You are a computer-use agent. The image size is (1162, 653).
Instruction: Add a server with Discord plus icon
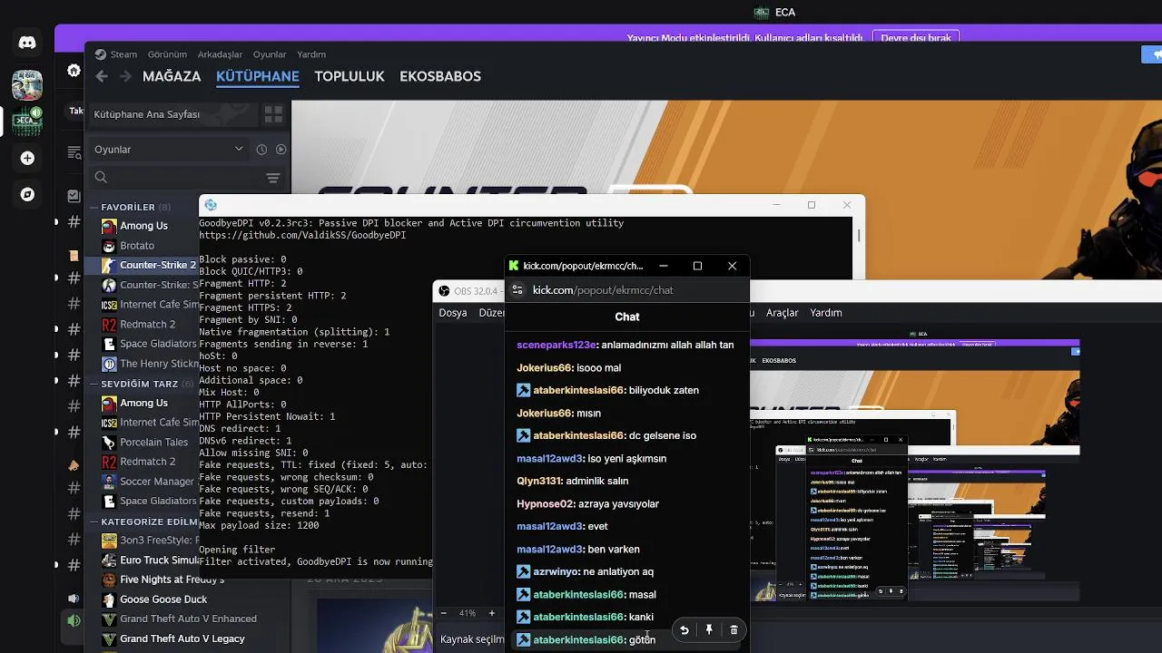(27, 158)
